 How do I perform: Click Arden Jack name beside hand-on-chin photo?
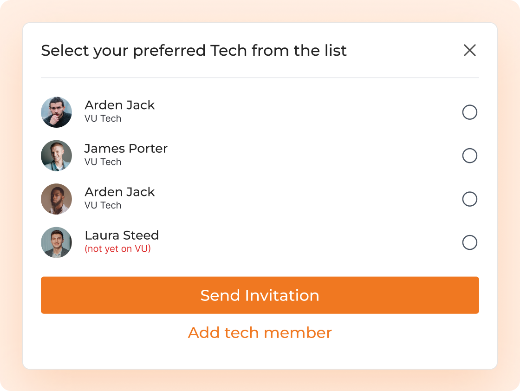click(x=120, y=105)
